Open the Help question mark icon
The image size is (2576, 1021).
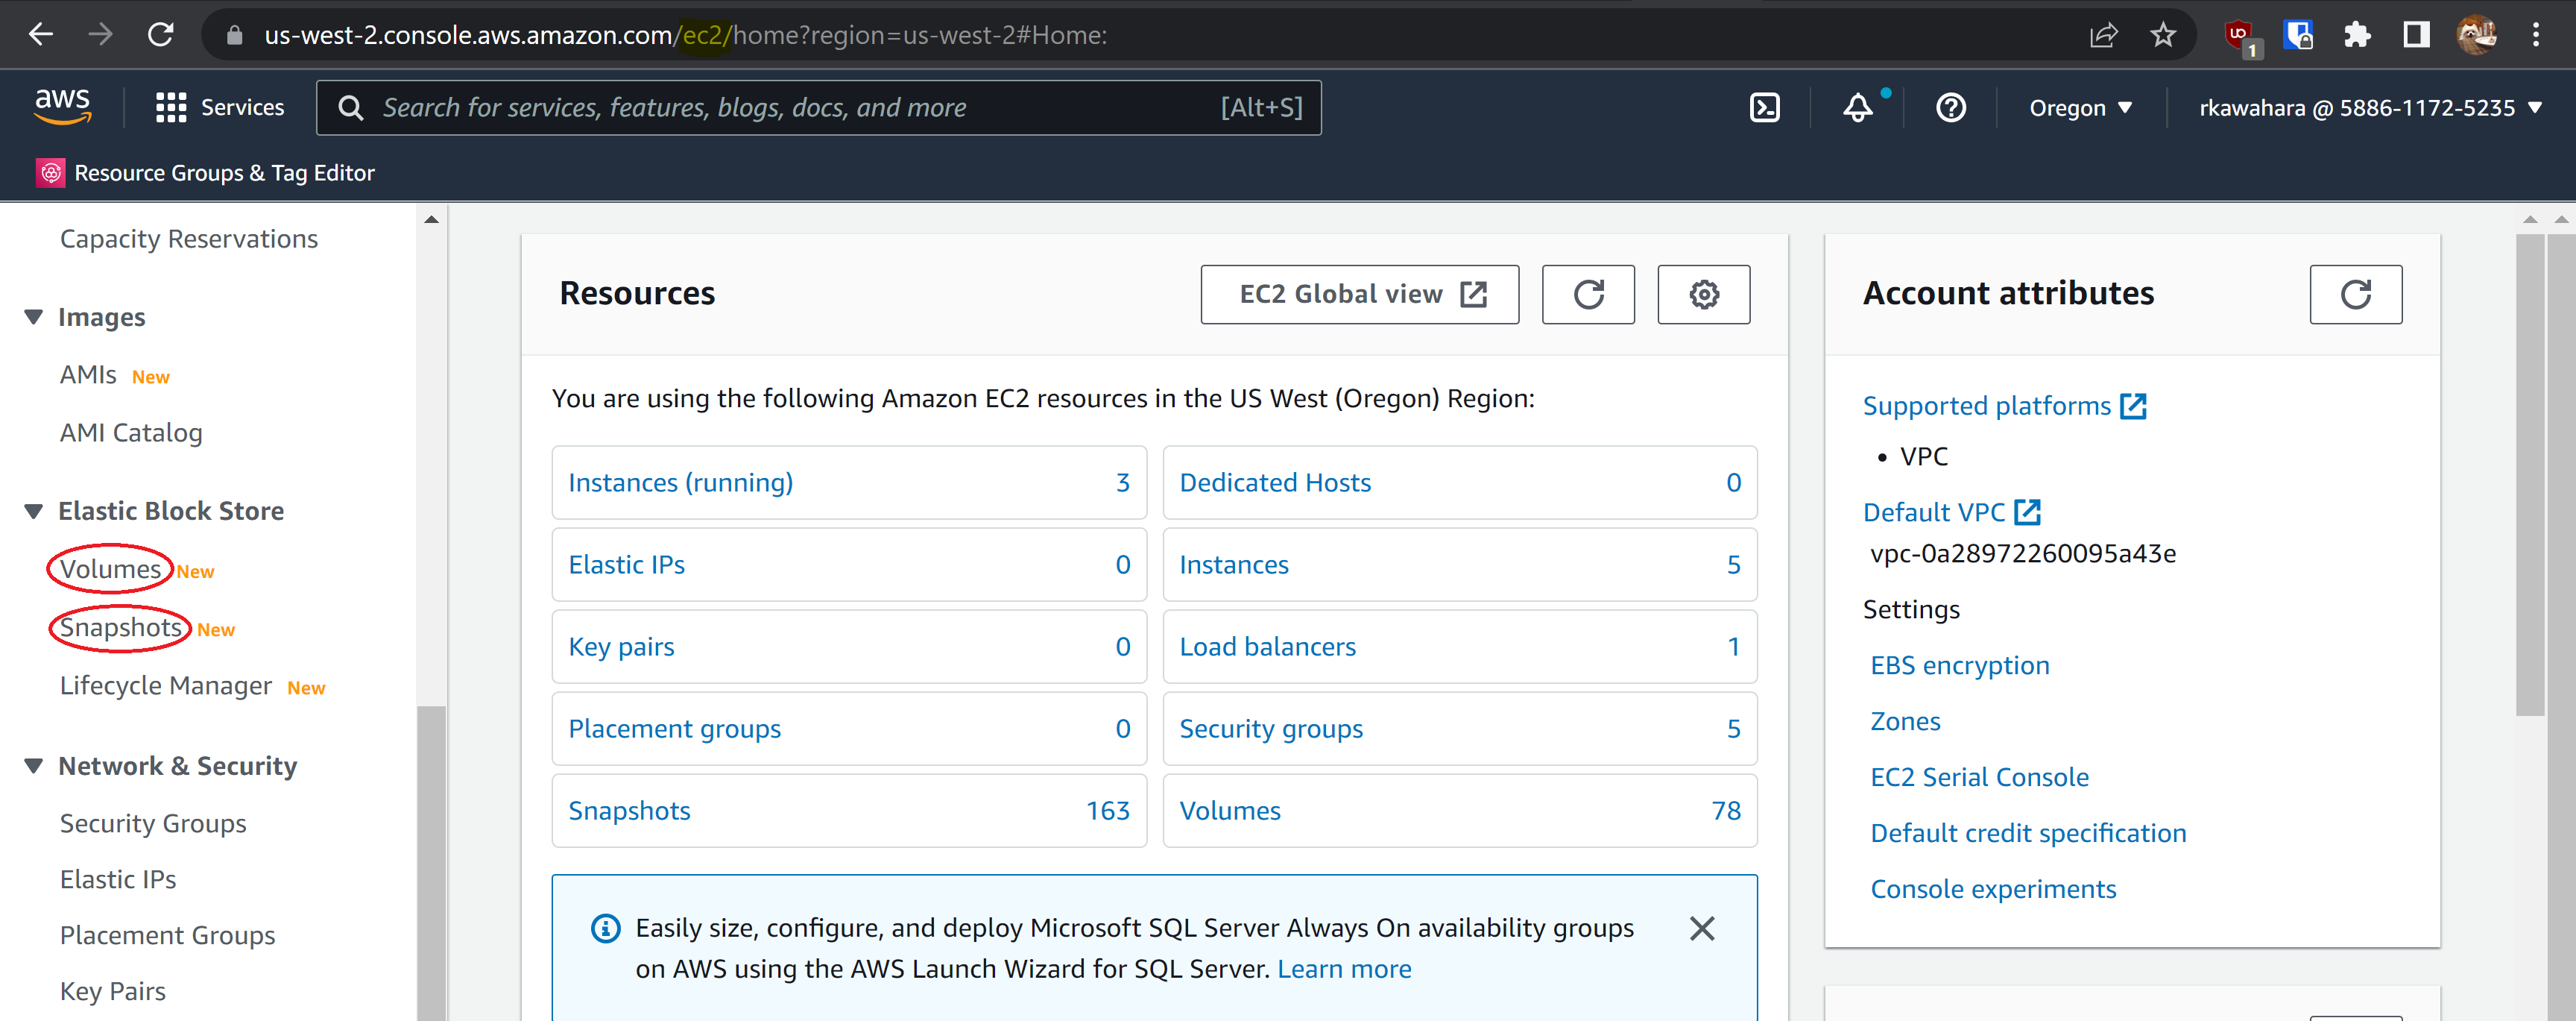[1950, 107]
